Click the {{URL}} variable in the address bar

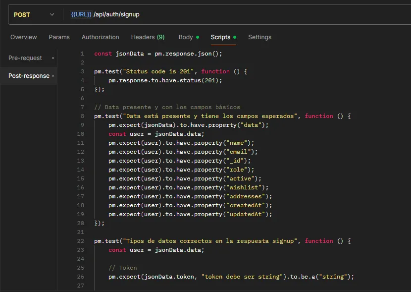pos(81,15)
